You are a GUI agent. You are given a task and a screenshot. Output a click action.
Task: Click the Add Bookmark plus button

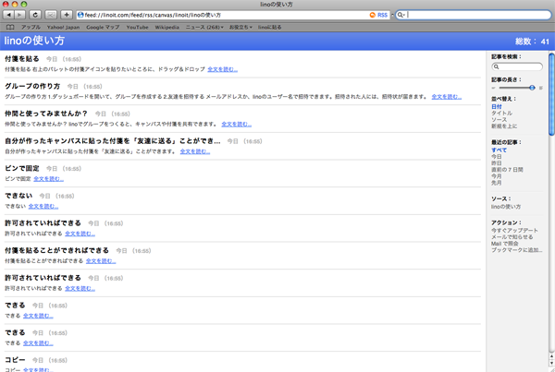tap(67, 15)
